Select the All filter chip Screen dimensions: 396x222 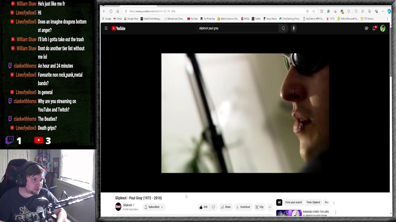click(x=279, y=202)
